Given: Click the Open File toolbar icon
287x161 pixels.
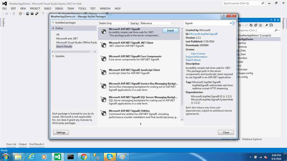Looking at the screenshot, I should (x=27, y=13).
